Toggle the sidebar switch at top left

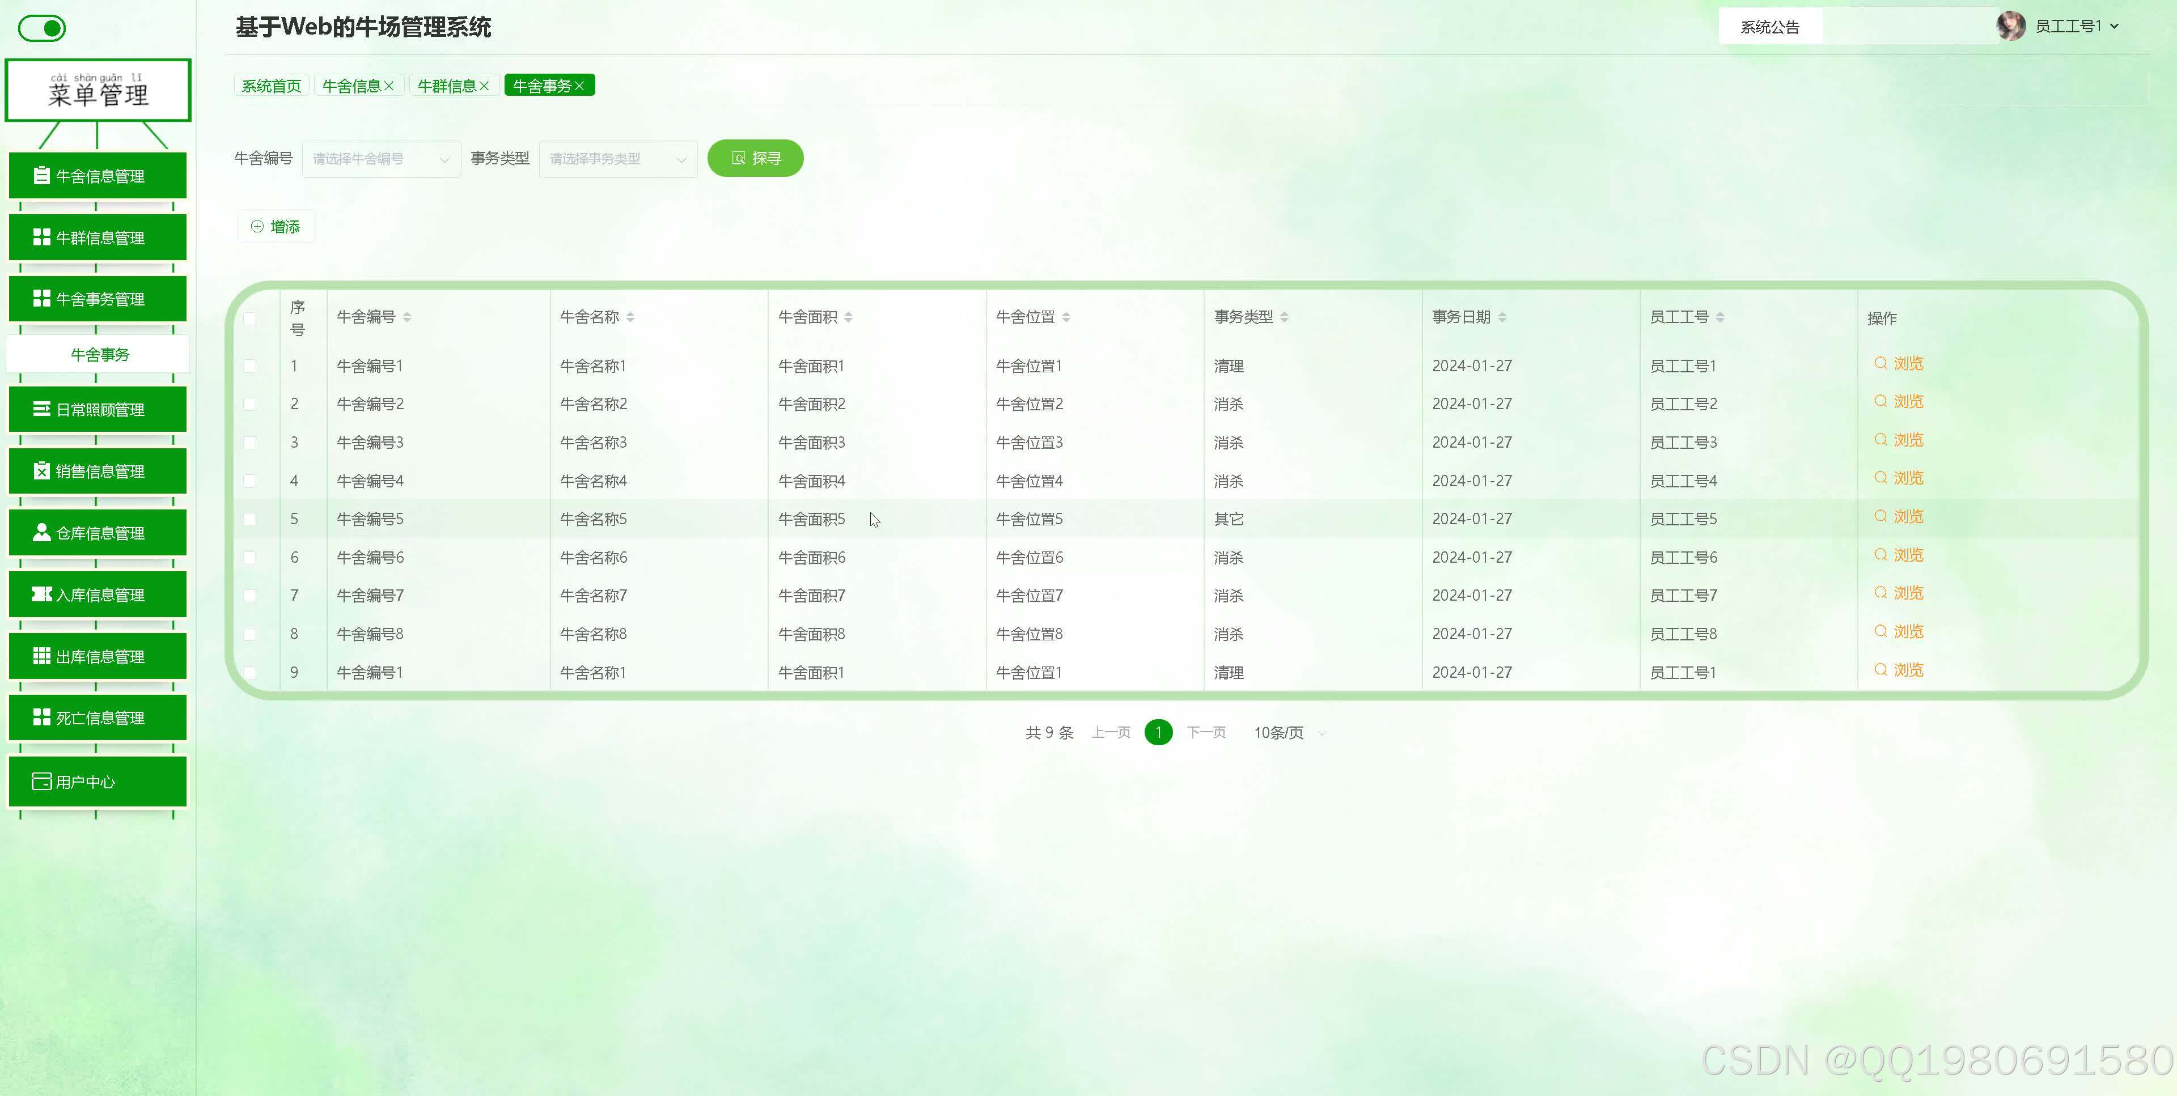[x=41, y=29]
